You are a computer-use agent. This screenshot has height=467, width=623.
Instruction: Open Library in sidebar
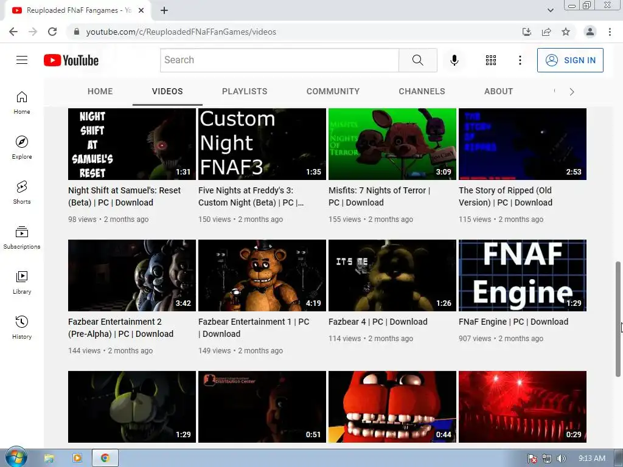22,282
